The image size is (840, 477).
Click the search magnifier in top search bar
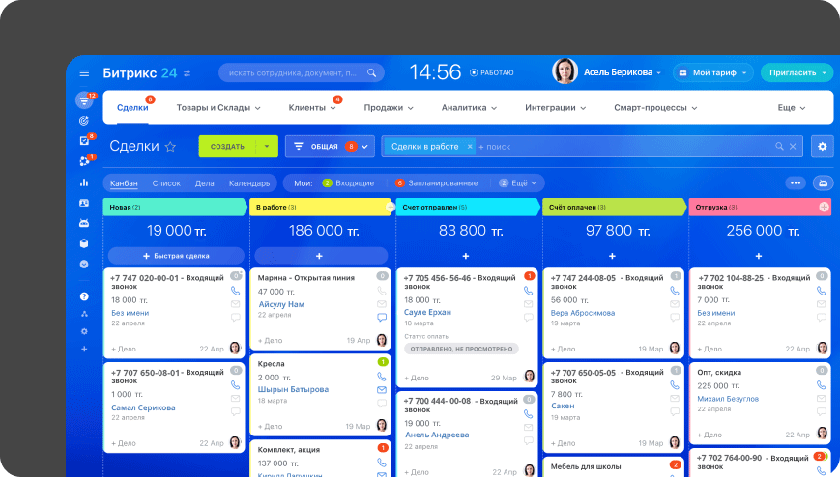click(371, 72)
